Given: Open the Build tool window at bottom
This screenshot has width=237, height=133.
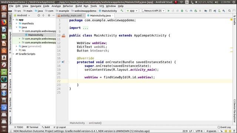Looking at the screenshot, I should click(x=46, y=127).
